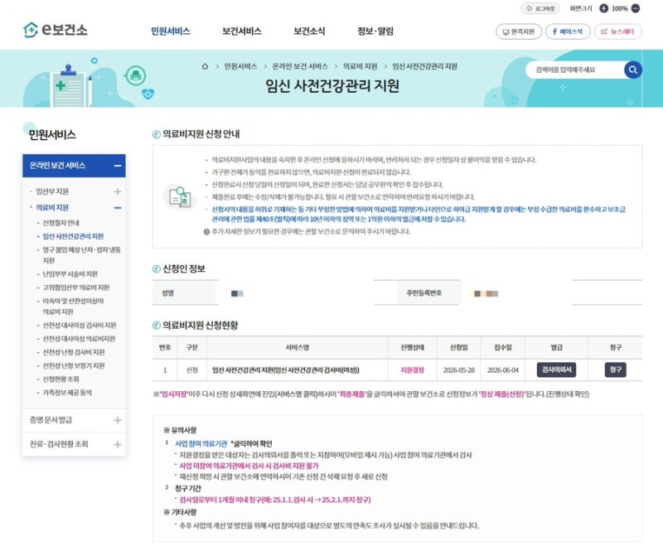Click the 진행상태 column header
This screenshot has height=551, width=663.
[412, 347]
